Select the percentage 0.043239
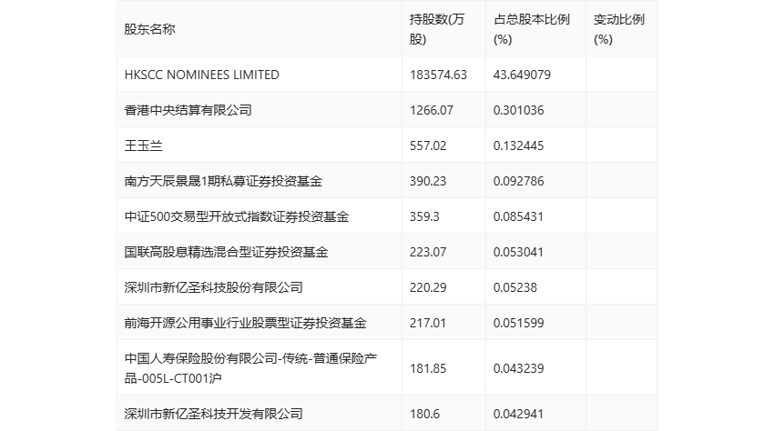 click(x=518, y=368)
